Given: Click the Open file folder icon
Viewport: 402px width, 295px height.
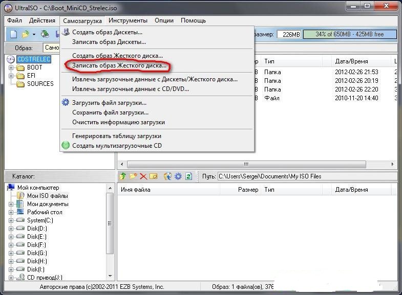Looking at the screenshot, I should (25, 34).
